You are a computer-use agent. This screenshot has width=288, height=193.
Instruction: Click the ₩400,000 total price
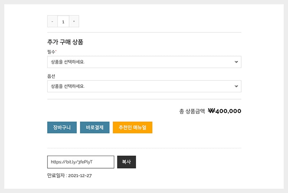[225, 111]
